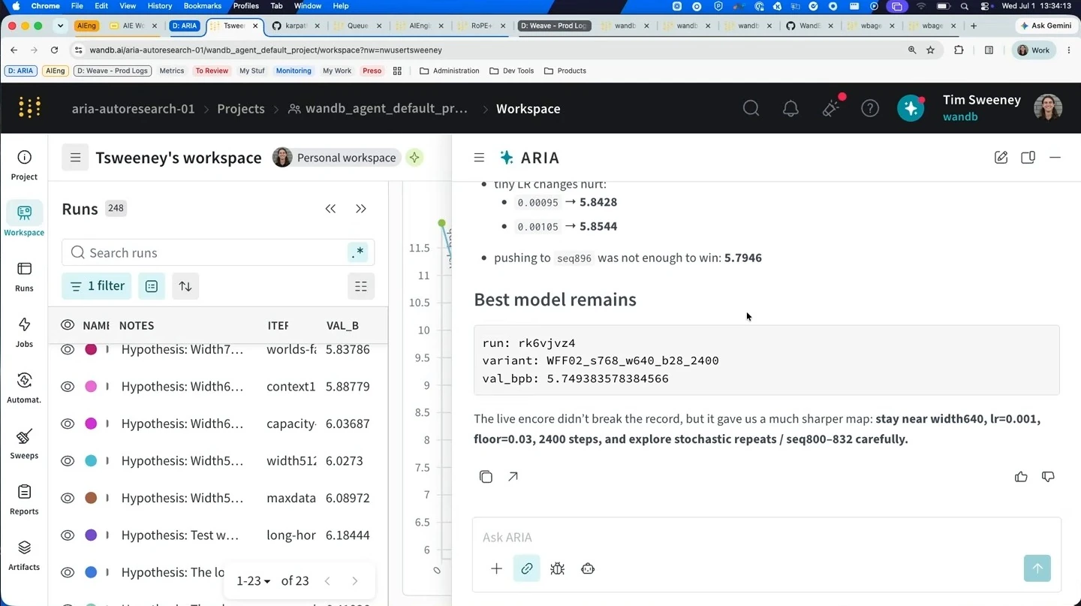Image resolution: width=1081 pixels, height=606 pixels.
Task: Click the search magnifier in the header
Action: pyautogui.click(x=751, y=108)
